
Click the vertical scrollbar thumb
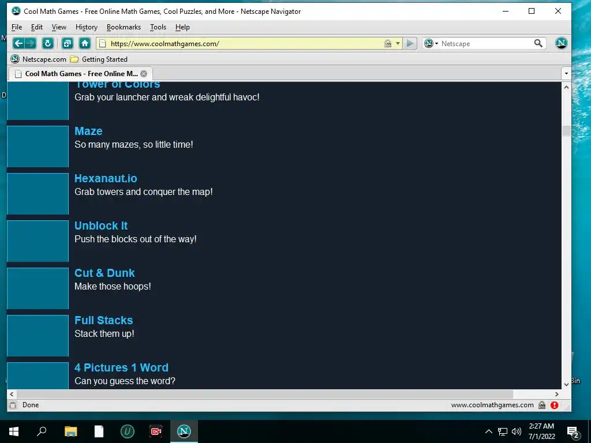pyautogui.click(x=566, y=131)
